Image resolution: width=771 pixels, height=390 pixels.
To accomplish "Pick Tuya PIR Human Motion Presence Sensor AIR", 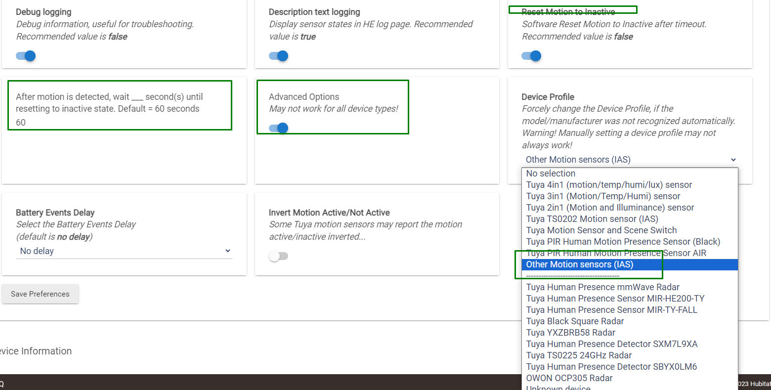I will click(630, 253).
